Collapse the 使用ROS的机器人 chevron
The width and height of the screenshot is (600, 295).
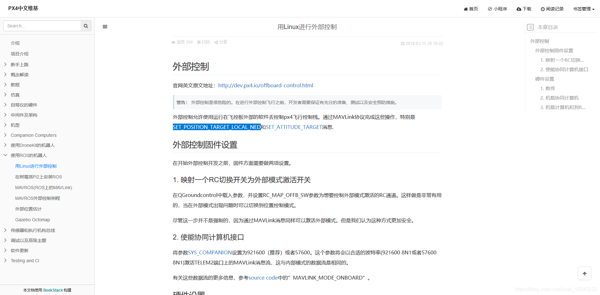(5, 155)
